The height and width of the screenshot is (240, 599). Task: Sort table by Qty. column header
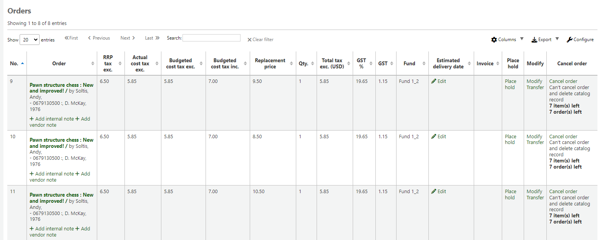(304, 63)
